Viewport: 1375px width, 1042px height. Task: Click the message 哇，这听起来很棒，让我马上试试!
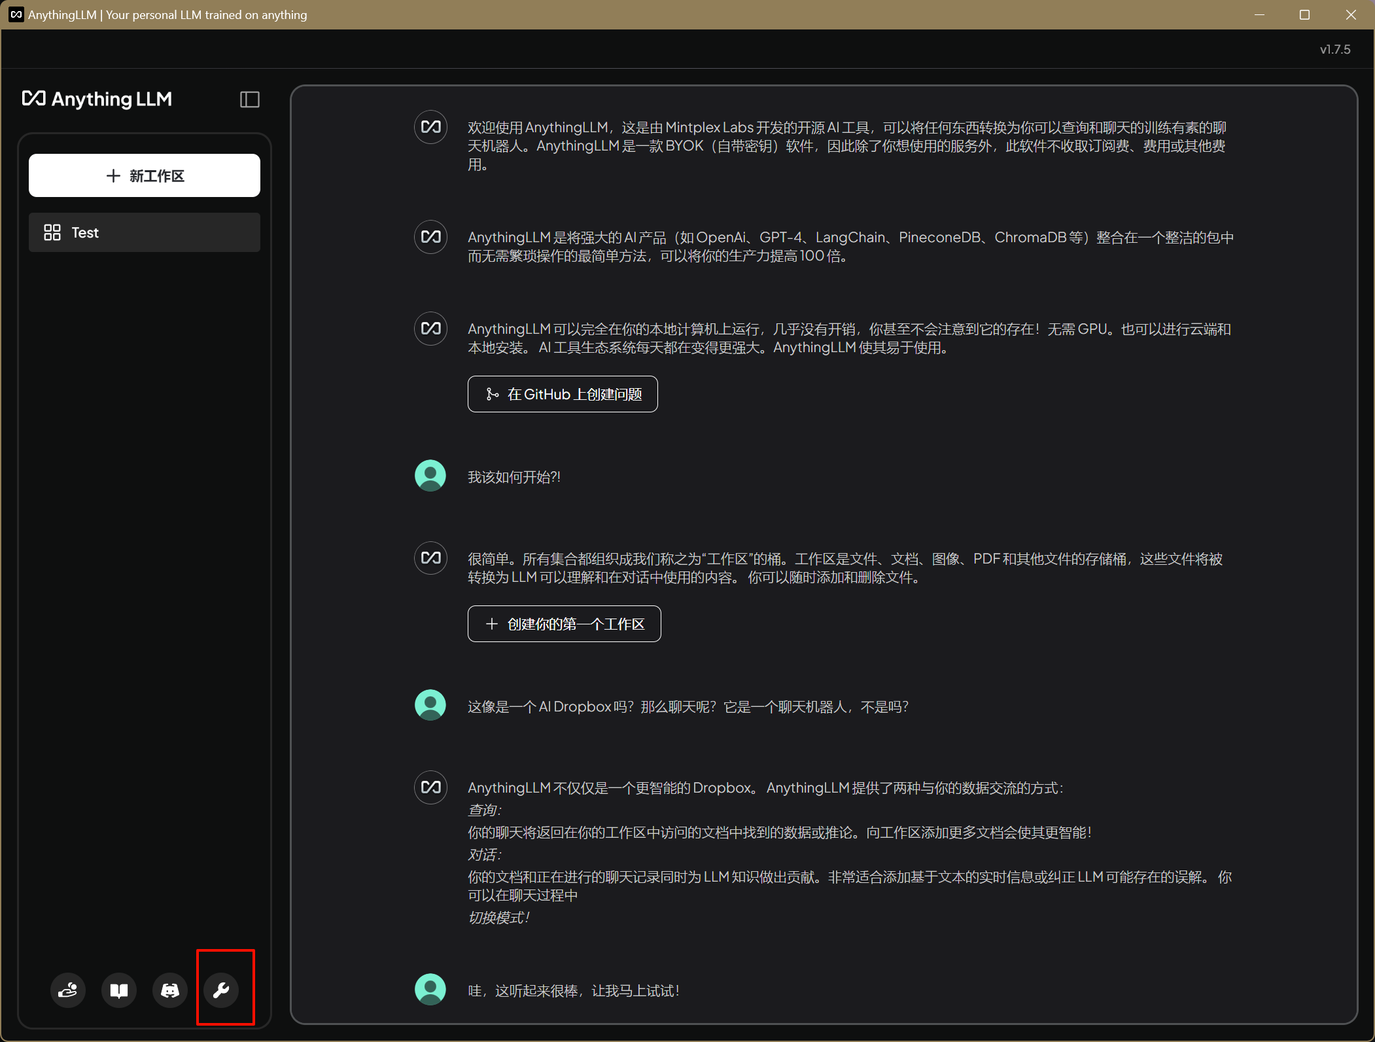click(574, 991)
